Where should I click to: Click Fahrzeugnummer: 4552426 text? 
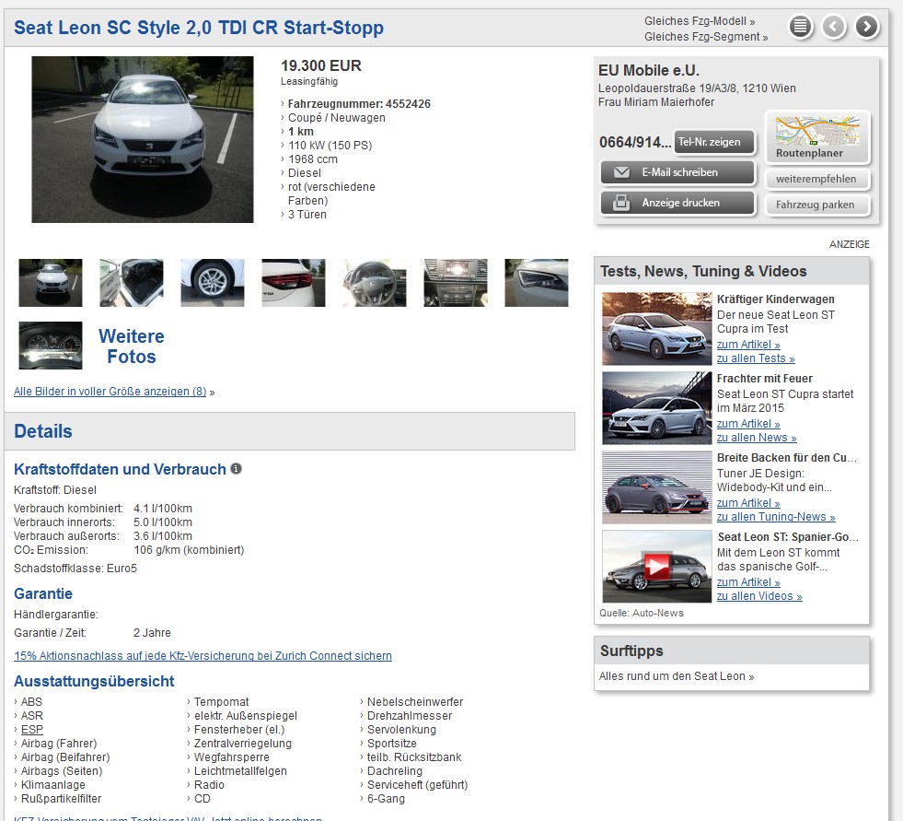pos(359,104)
